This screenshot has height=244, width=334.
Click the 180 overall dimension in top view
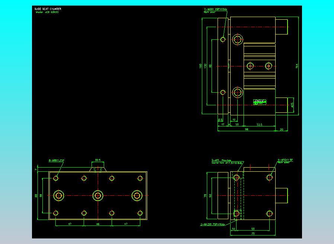[x=201, y=66]
